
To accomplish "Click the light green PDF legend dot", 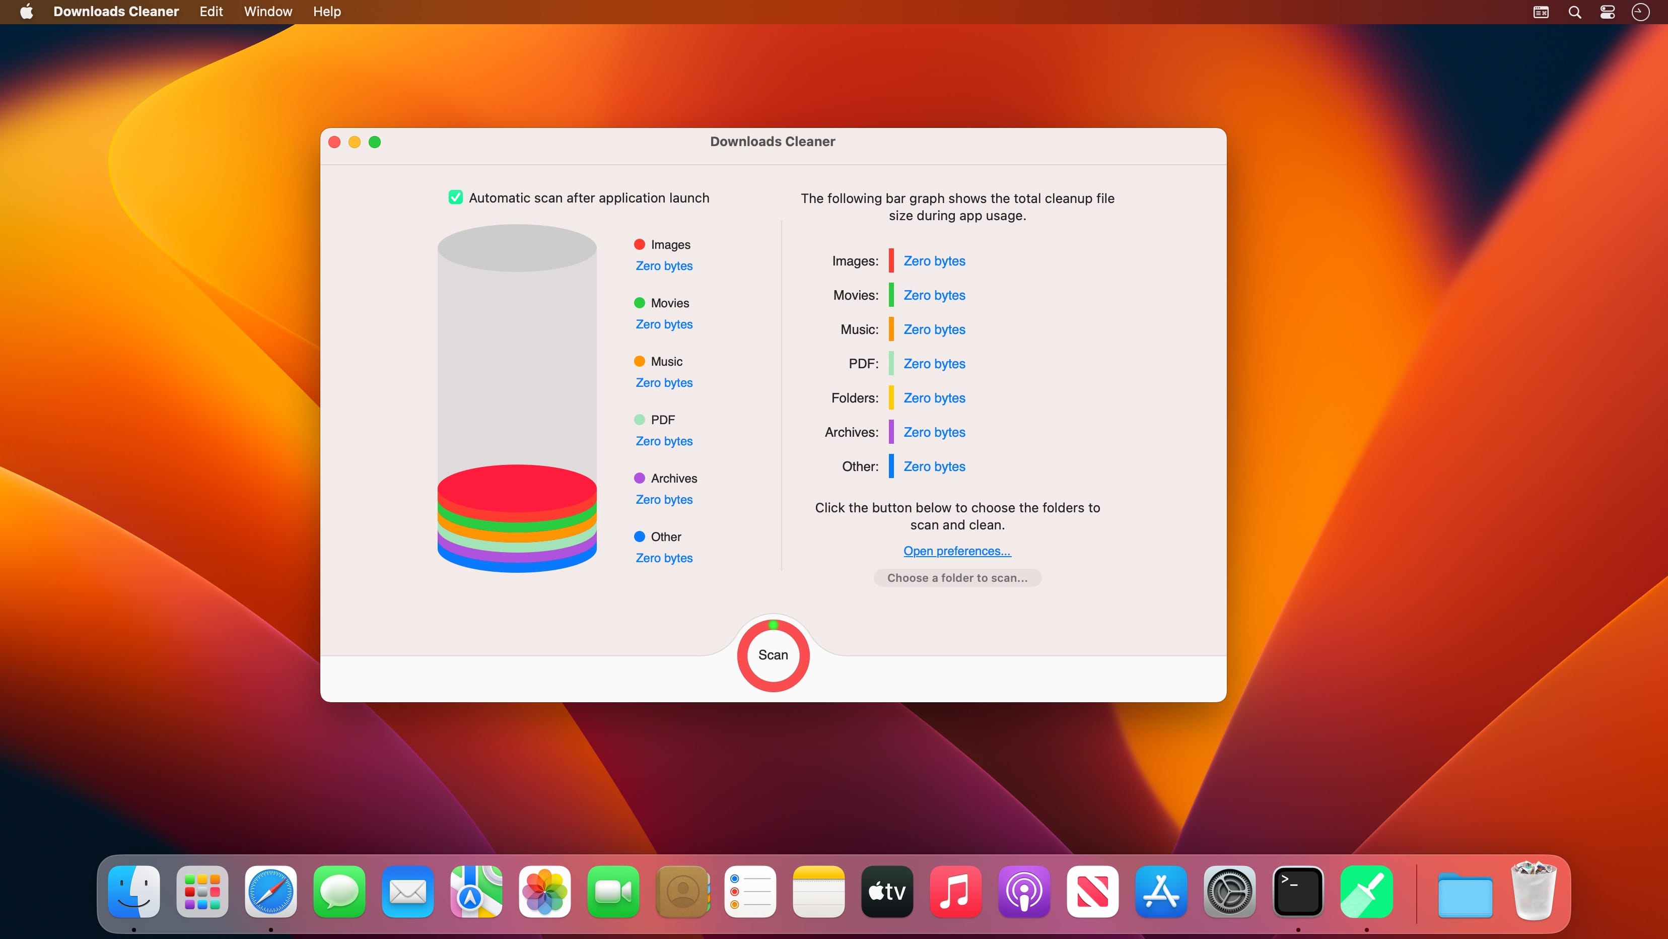I will coord(640,420).
